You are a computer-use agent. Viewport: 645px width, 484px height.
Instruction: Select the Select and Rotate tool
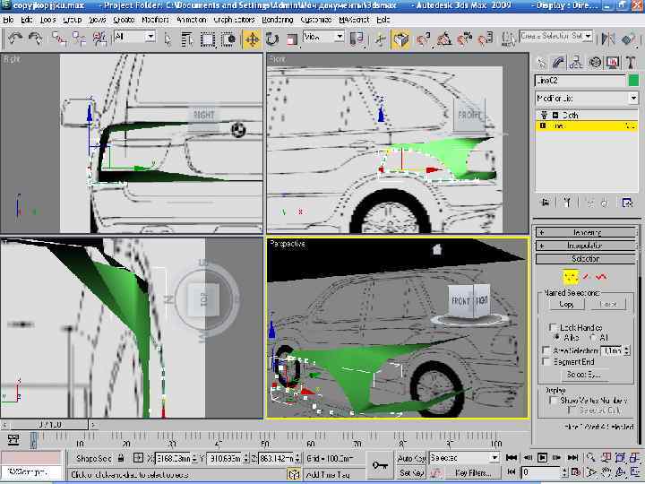(271, 39)
